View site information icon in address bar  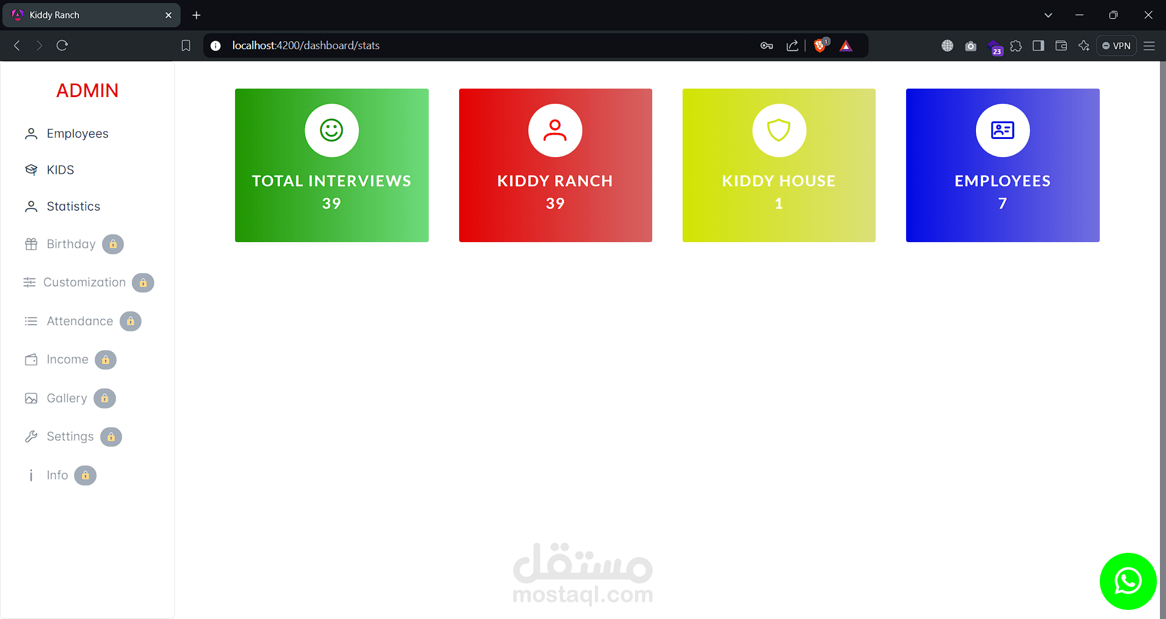point(216,46)
